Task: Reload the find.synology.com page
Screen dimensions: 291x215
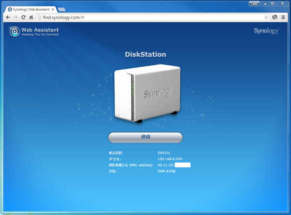Action: tap(23, 17)
